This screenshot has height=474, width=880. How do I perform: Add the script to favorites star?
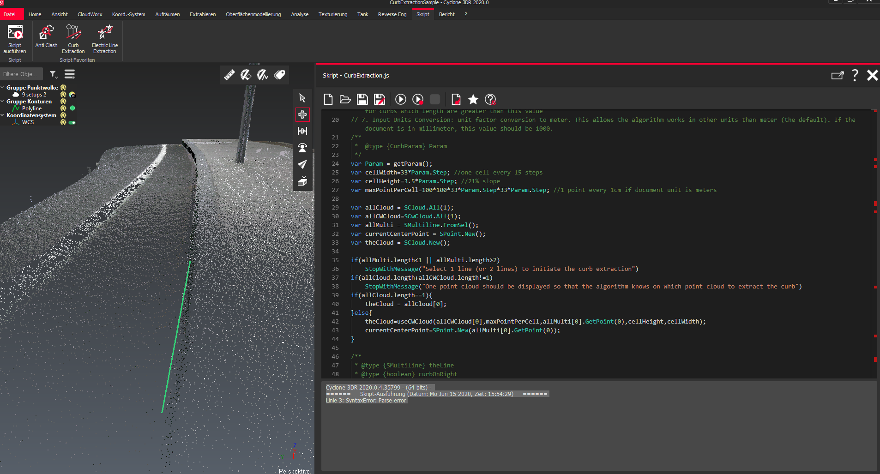coord(473,99)
